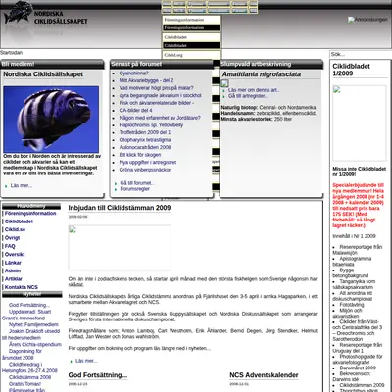Click list item Fototävling
The height and width of the screenshot is (392, 392).
coord(352,305)
